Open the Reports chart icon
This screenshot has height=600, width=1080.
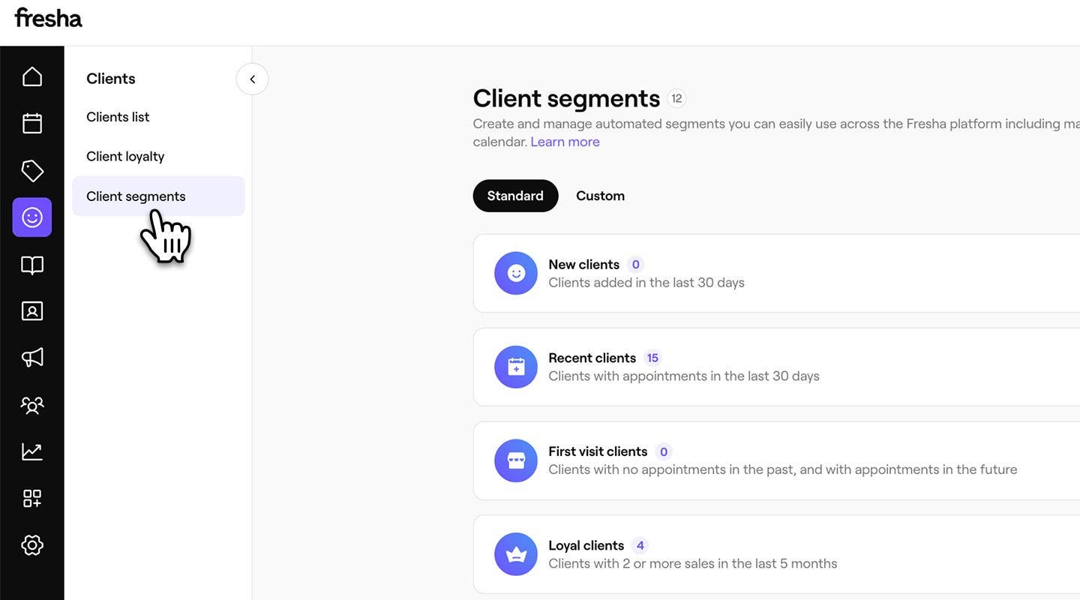32,451
